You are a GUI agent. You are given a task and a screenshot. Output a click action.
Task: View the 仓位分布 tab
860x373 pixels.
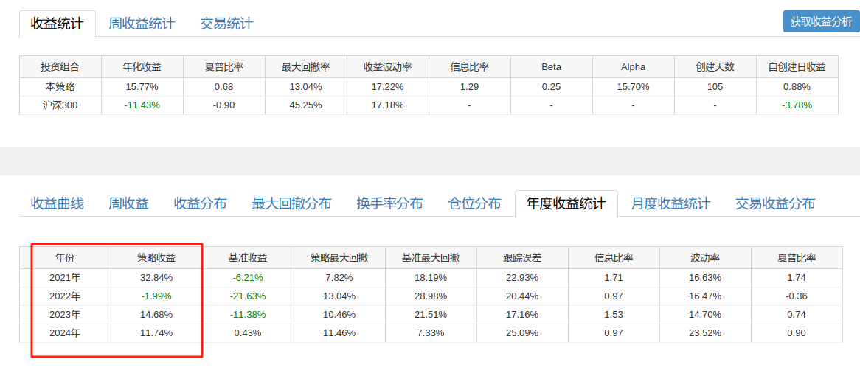point(474,203)
